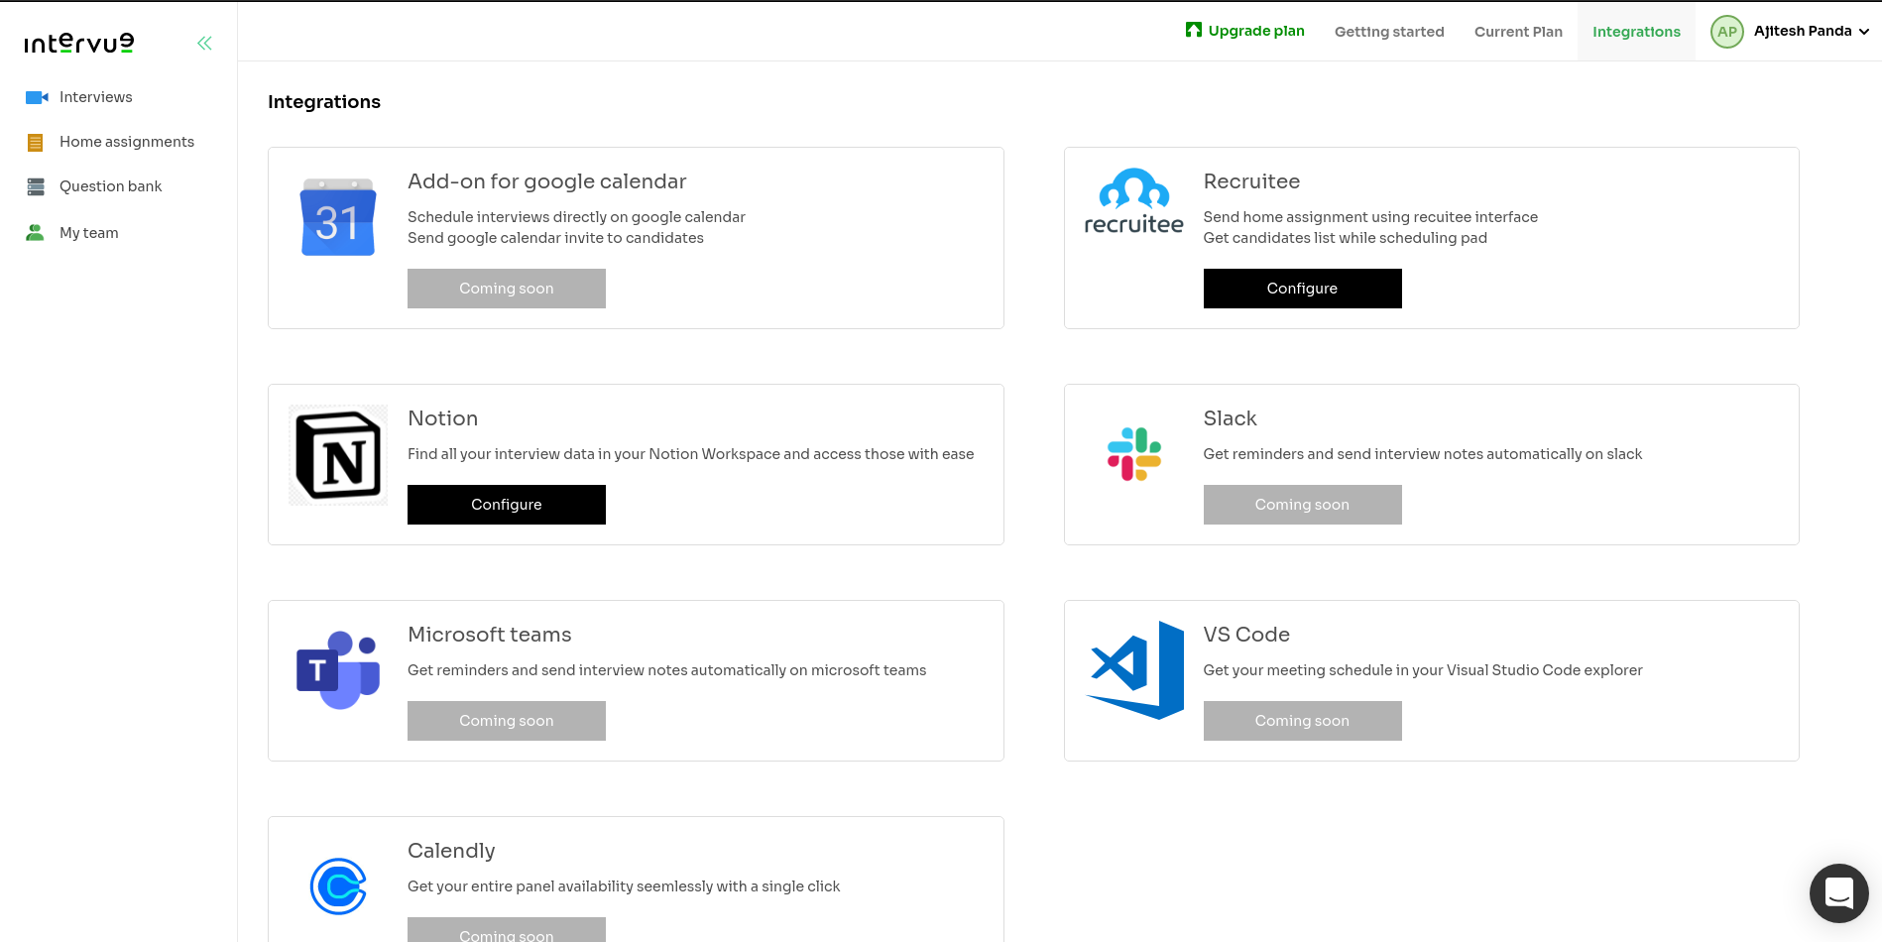Screen dimensions: 1882x942
Task: Click Slack reminders description text
Action: [x=1423, y=454]
